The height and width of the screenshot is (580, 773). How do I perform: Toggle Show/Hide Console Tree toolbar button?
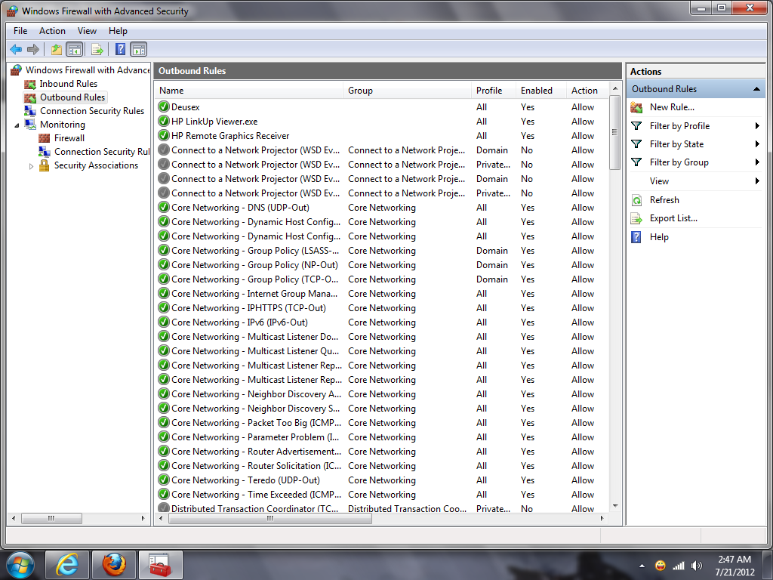tap(74, 50)
